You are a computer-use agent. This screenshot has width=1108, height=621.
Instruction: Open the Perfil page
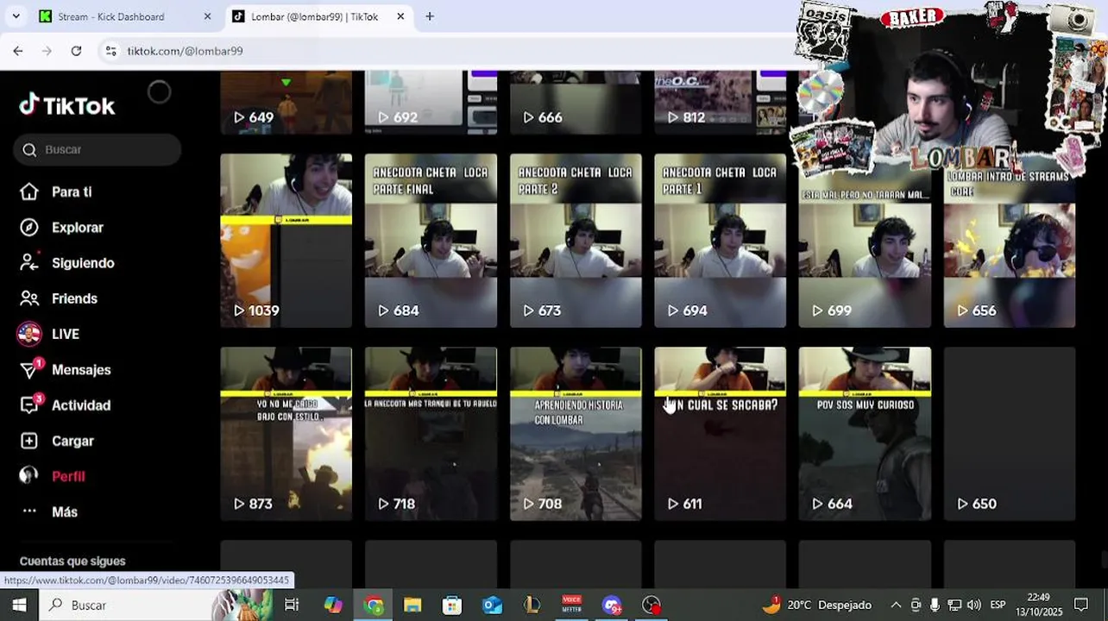click(68, 476)
